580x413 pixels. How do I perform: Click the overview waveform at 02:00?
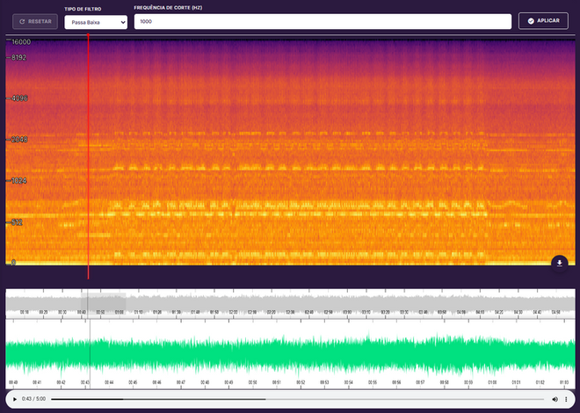[x=233, y=303]
